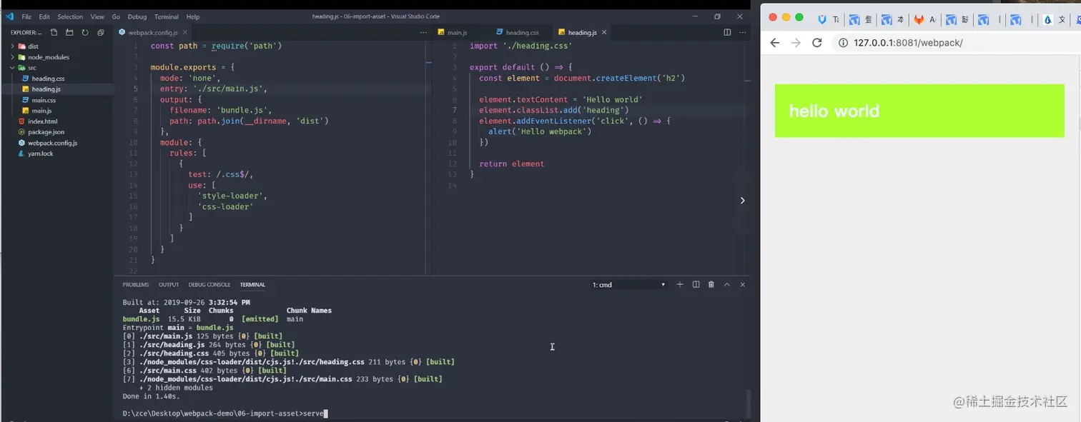
Task: Close the webpack.config.js editor tab
Action: click(186, 32)
